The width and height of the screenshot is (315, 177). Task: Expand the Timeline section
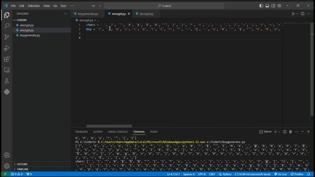pyautogui.click(x=23, y=169)
